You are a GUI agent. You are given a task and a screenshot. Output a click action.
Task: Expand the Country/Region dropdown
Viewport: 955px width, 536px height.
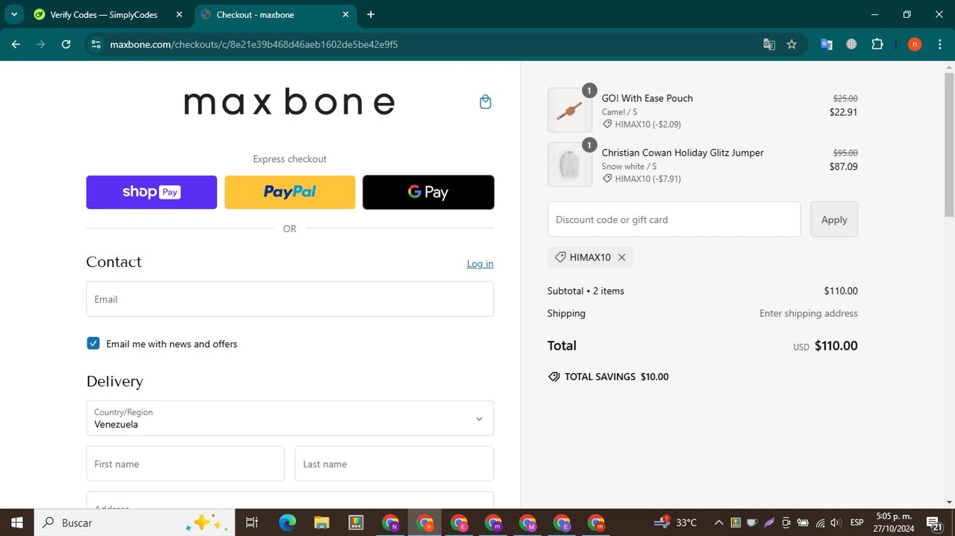[x=290, y=418]
